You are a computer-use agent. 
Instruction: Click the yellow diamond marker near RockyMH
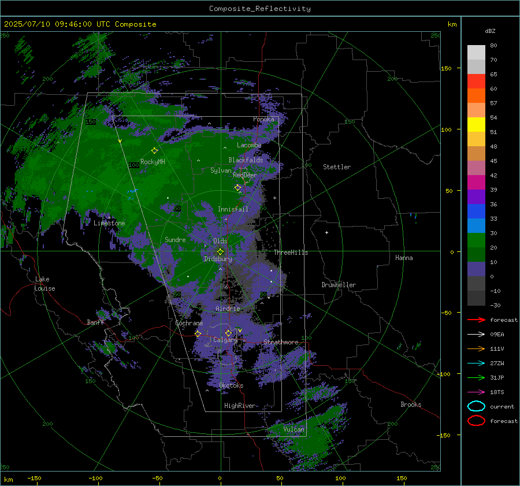(x=154, y=151)
